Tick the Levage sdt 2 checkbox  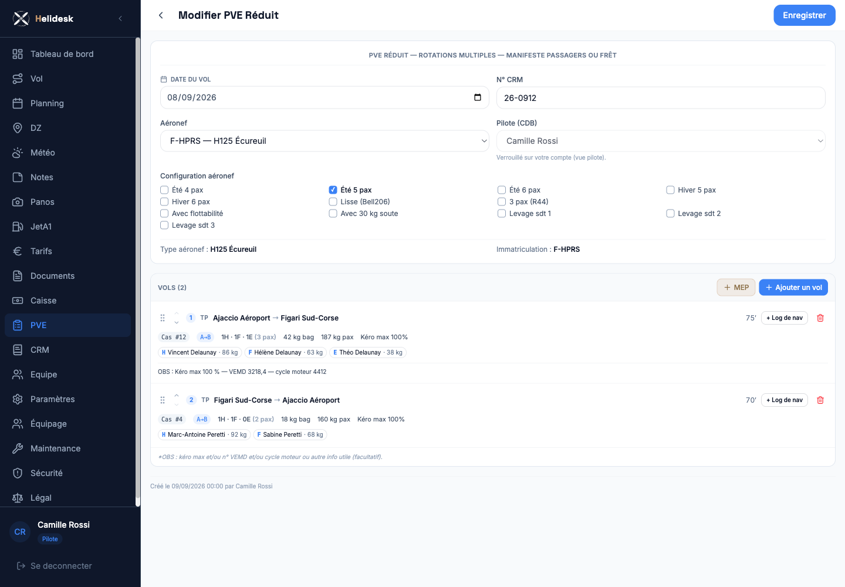tap(670, 214)
